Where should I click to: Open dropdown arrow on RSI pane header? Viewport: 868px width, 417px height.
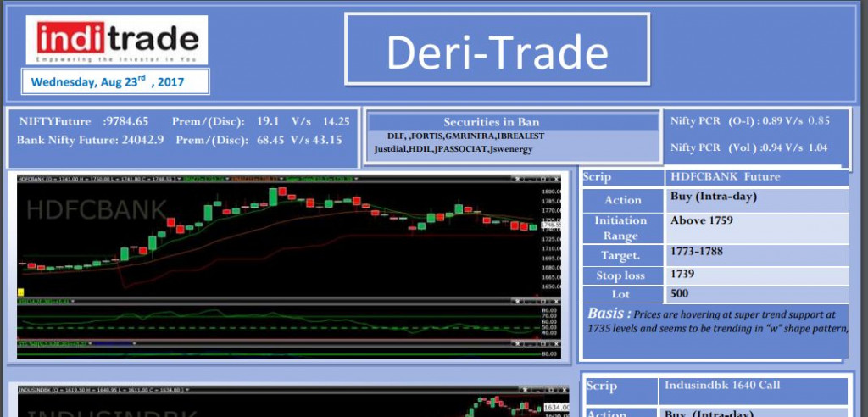73,301
